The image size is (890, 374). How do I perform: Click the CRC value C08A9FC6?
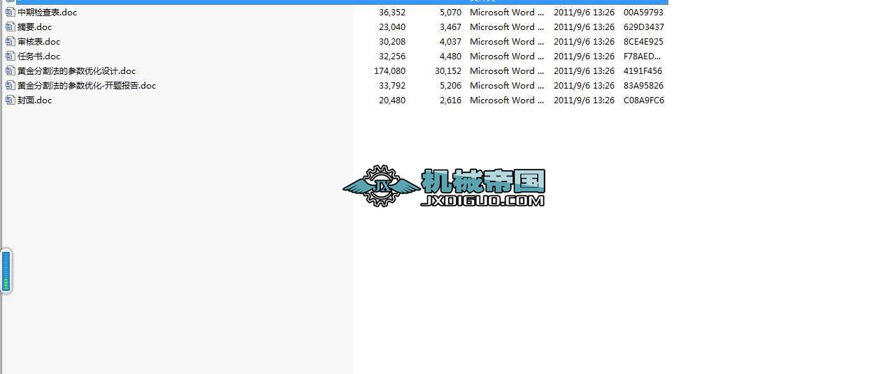[x=644, y=100]
